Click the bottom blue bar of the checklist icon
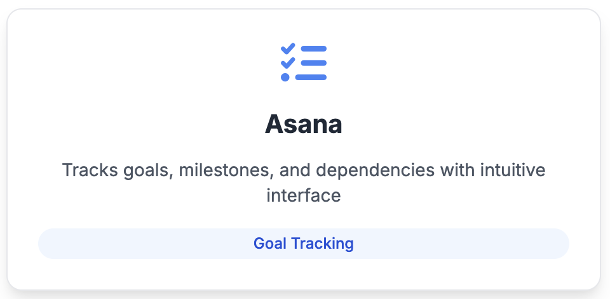 [x=311, y=77]
